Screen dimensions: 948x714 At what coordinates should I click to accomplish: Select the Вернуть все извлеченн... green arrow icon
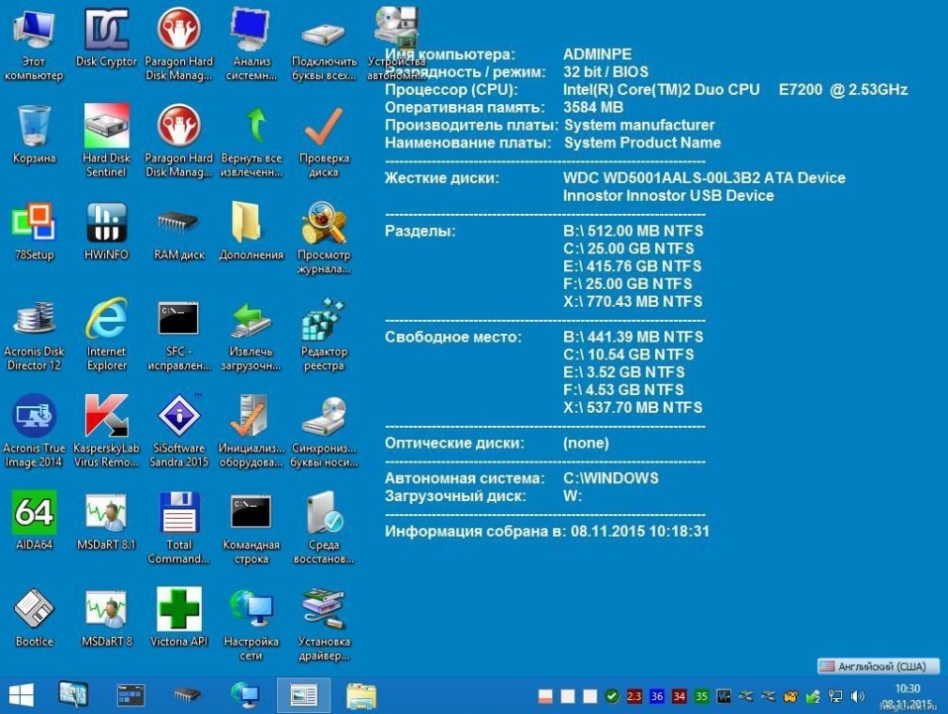252,142
